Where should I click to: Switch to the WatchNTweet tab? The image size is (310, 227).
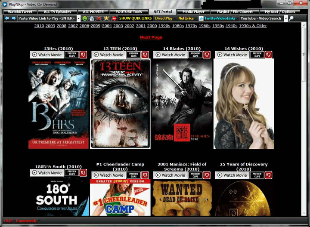pos(20,12)
